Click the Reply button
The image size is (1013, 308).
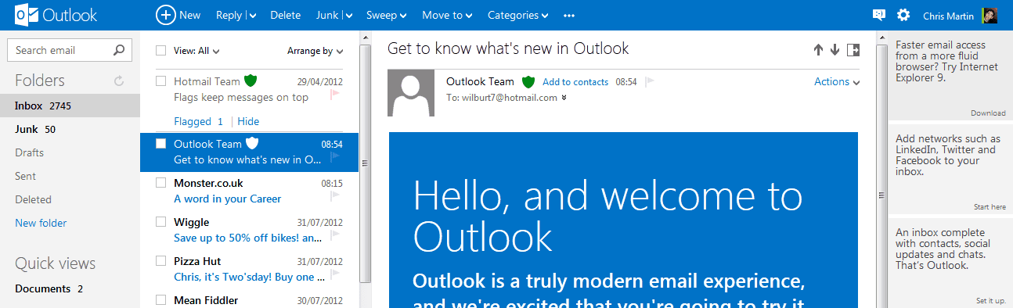(x=229, y=16)
